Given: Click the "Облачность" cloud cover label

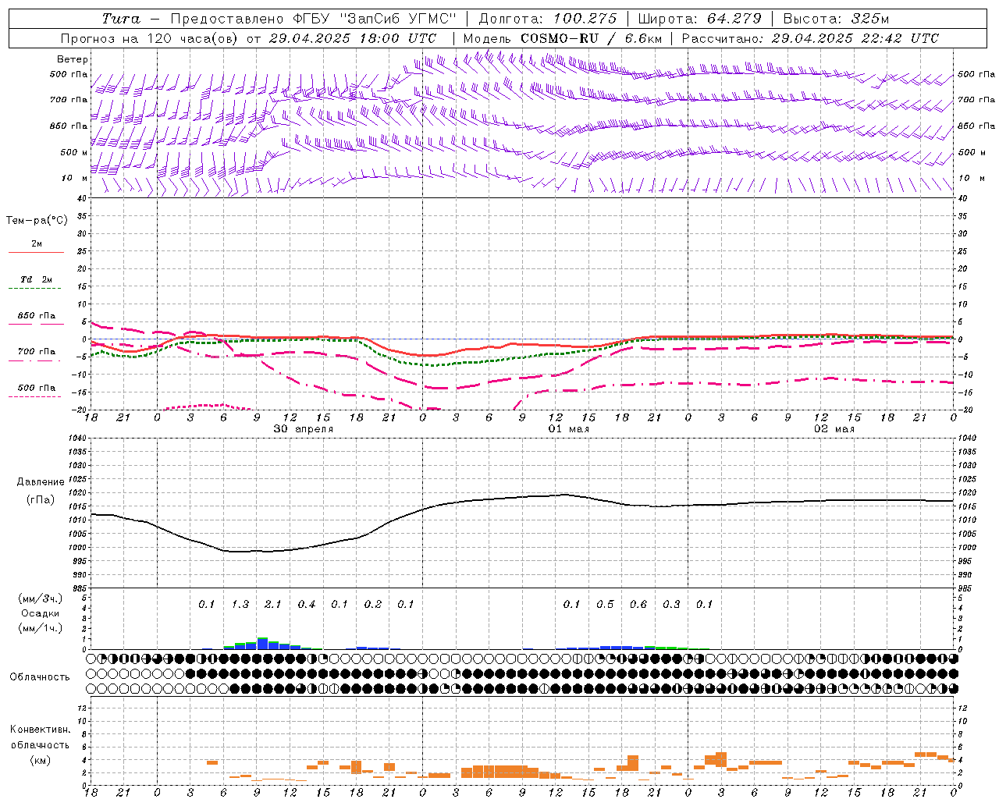Looking at the screenshot, I should click(x=41, y=676).
